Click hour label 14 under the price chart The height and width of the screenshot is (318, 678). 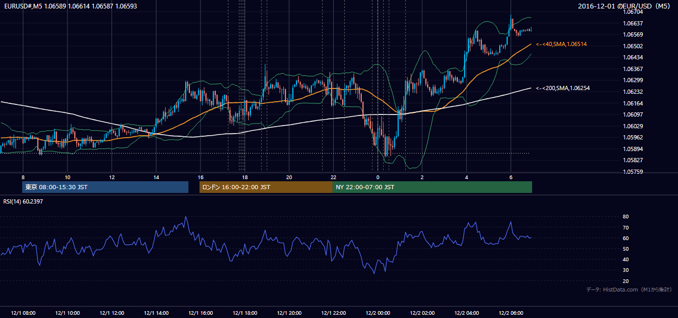[156, 177]
